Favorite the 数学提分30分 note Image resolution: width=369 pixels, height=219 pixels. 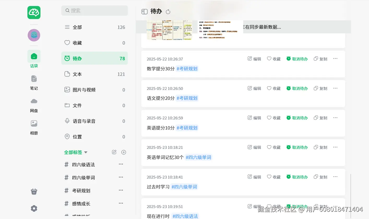click(274, 59)
